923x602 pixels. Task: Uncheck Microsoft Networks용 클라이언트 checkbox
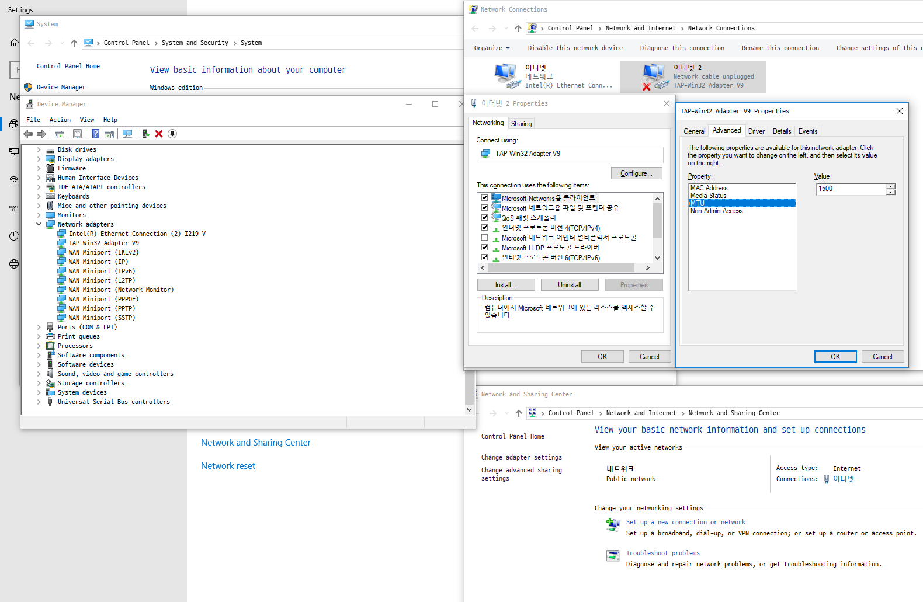point(484,198)
